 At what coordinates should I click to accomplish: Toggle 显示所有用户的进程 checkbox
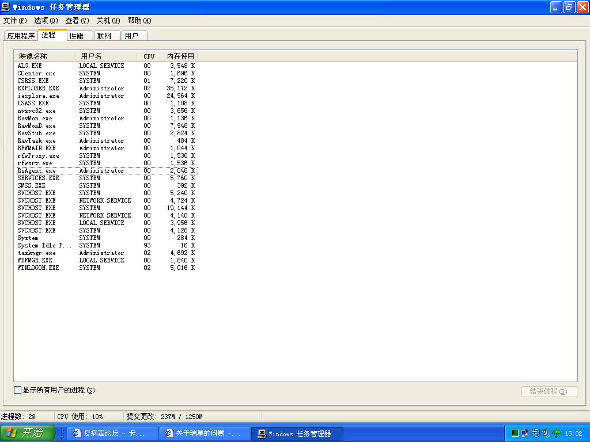[17, 390]
